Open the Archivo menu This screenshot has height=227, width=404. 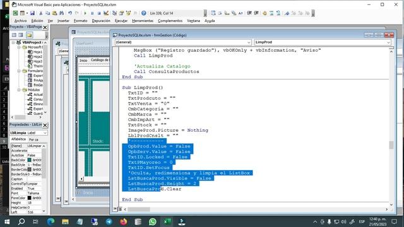tap(20, 21)
